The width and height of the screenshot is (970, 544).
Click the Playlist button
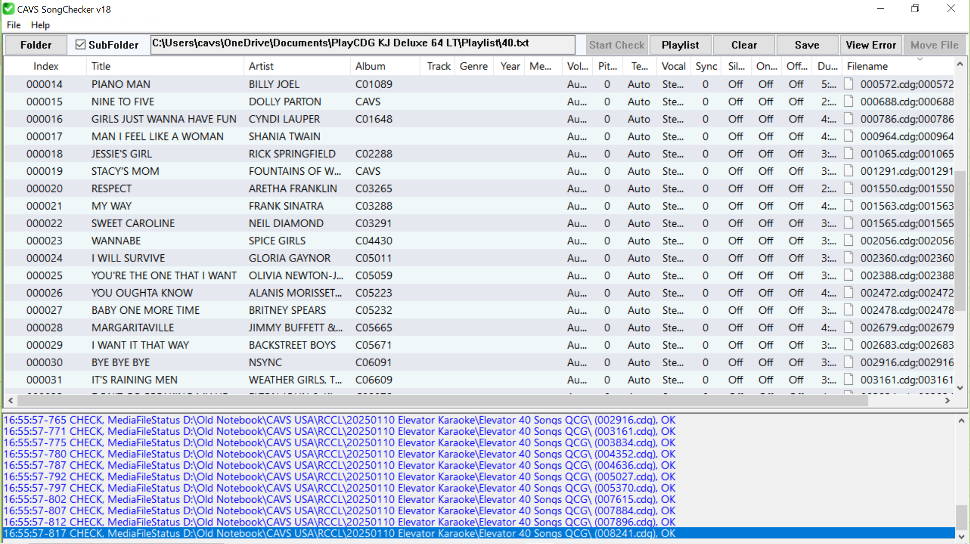680,45
